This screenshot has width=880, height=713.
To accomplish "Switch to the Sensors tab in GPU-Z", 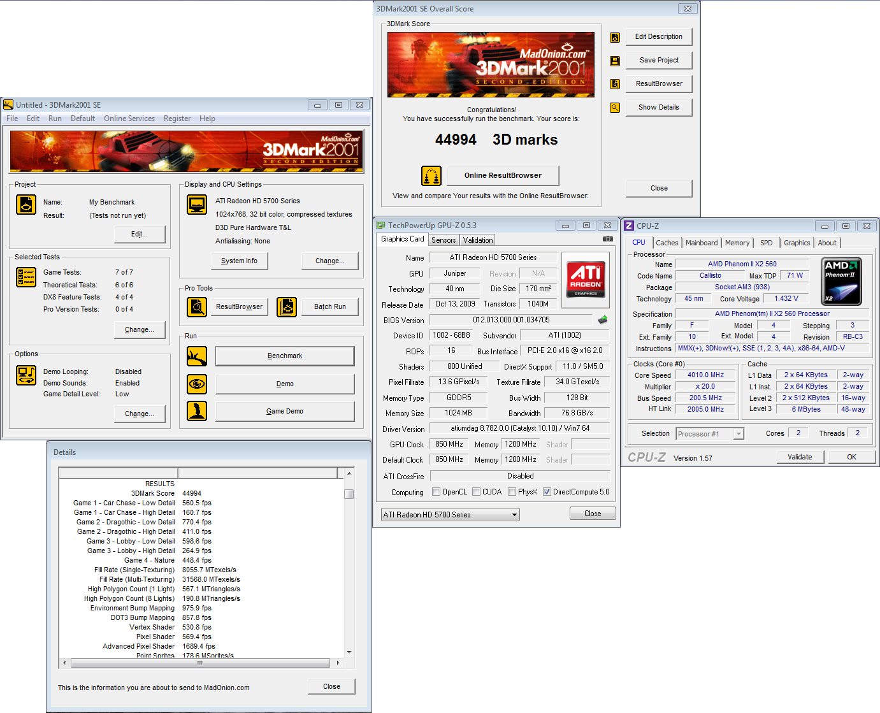I will point(444,240).
